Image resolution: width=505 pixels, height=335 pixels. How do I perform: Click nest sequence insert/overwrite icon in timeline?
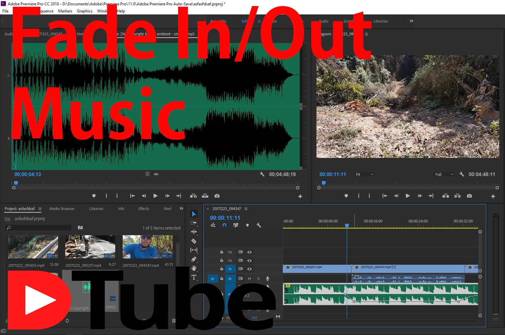pyautogui.click(x=213, y=225)
